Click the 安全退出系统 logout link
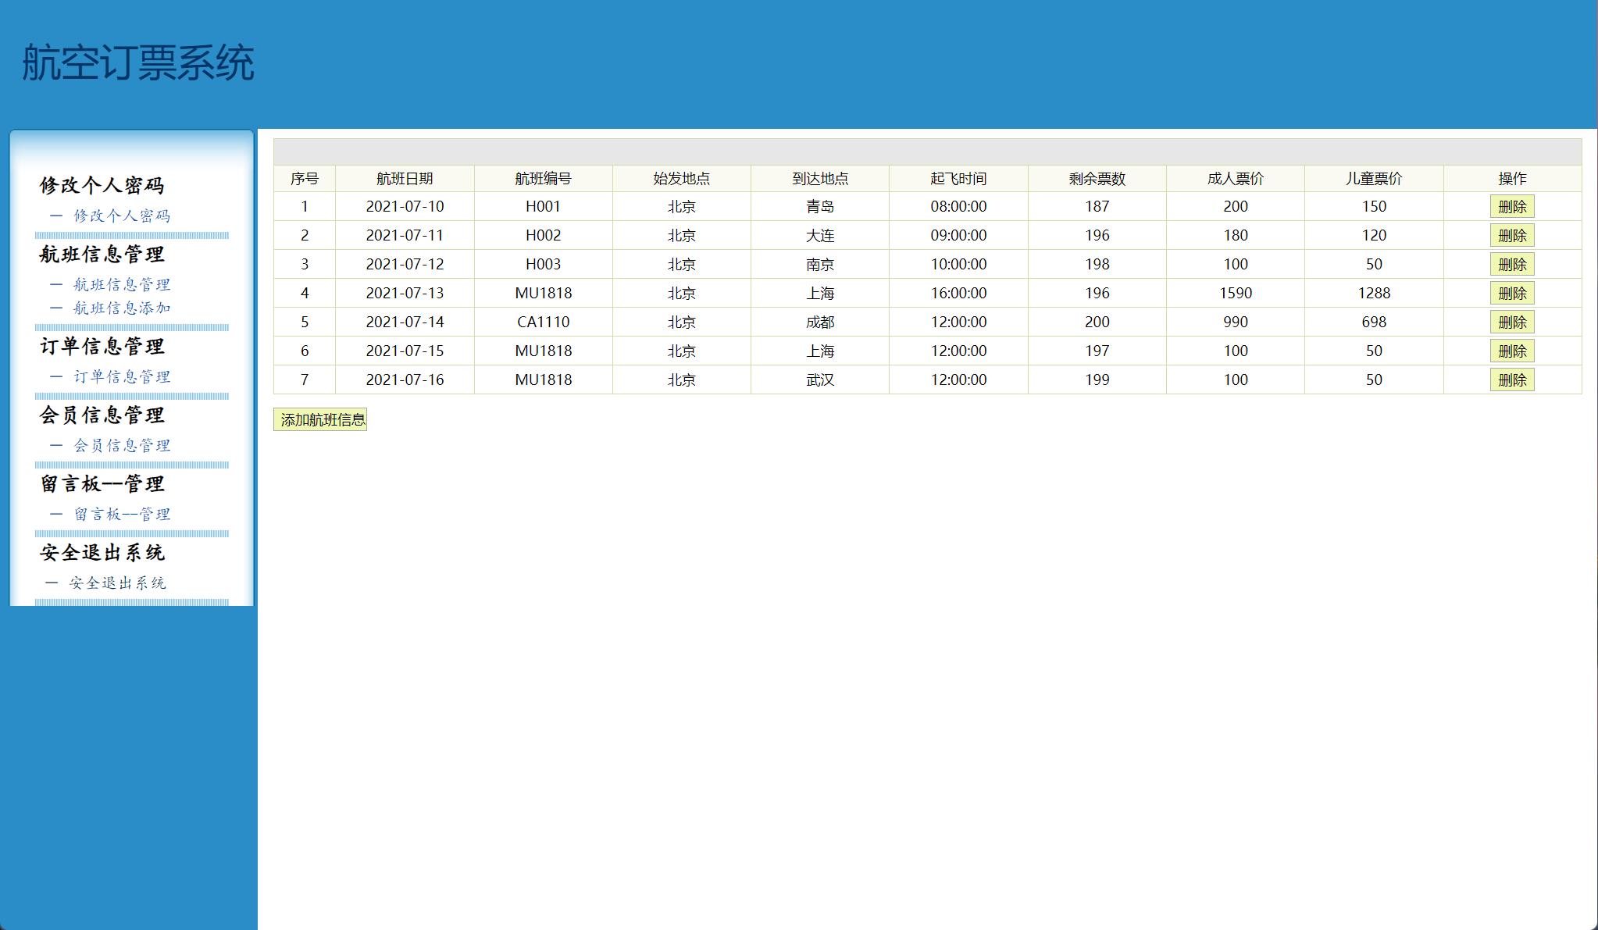 (117, 583)
